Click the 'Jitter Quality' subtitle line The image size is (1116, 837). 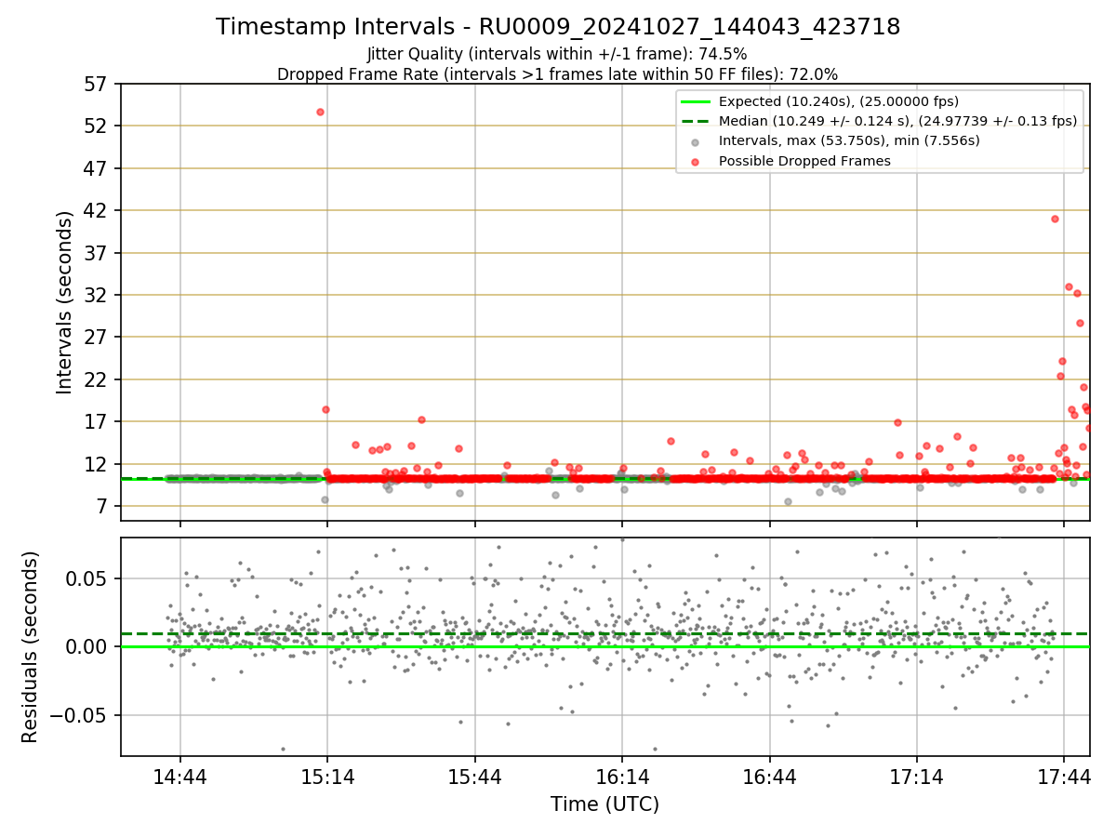point(557,54)
